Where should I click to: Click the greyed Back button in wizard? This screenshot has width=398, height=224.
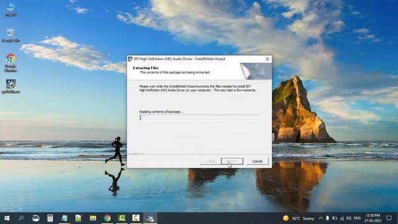click(210, 161)
